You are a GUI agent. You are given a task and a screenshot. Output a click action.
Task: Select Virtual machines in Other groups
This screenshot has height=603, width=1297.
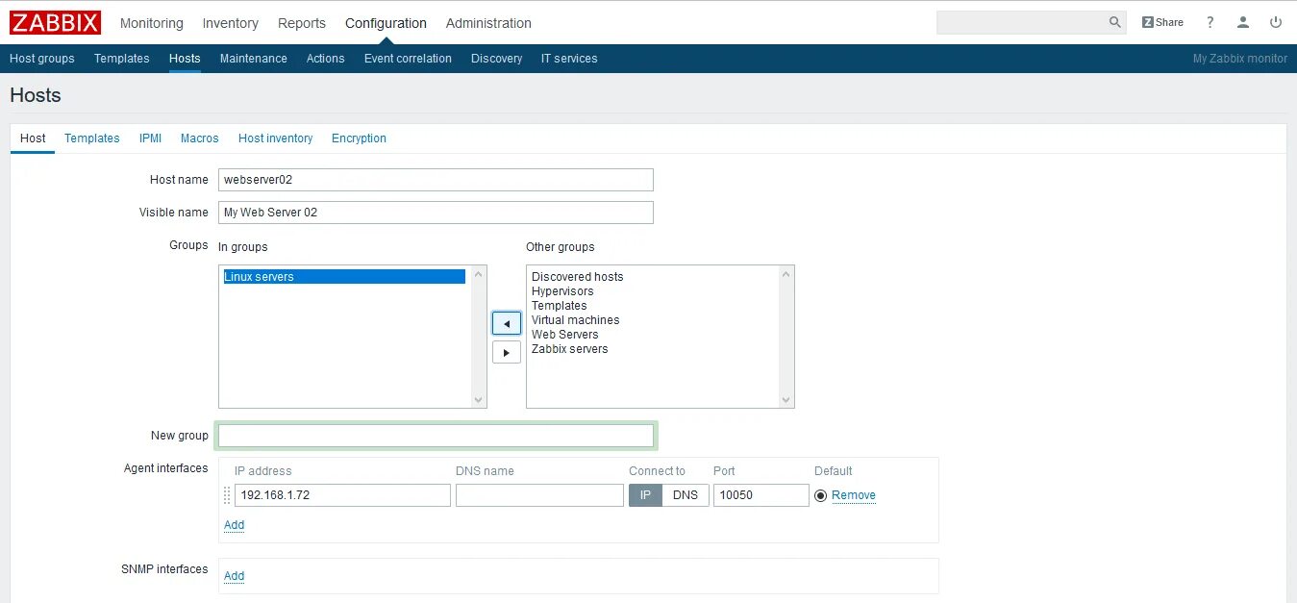coord(575,320)
